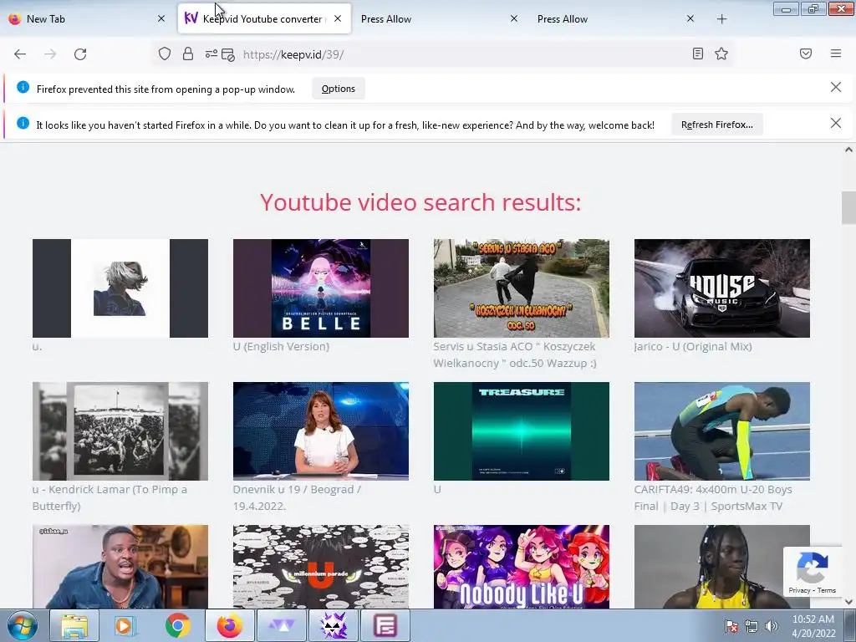
Task: Click the network tray icon
Action: (752, 626)
